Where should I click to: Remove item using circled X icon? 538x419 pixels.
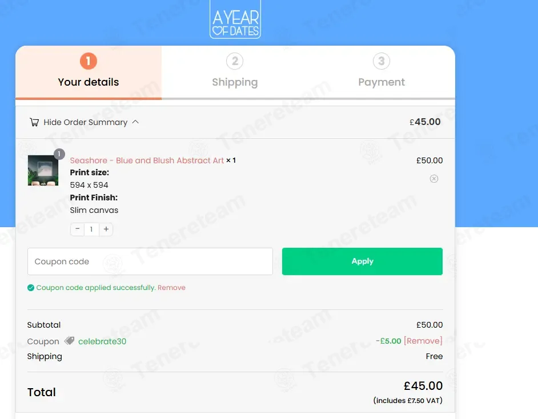tap(434, 179)
